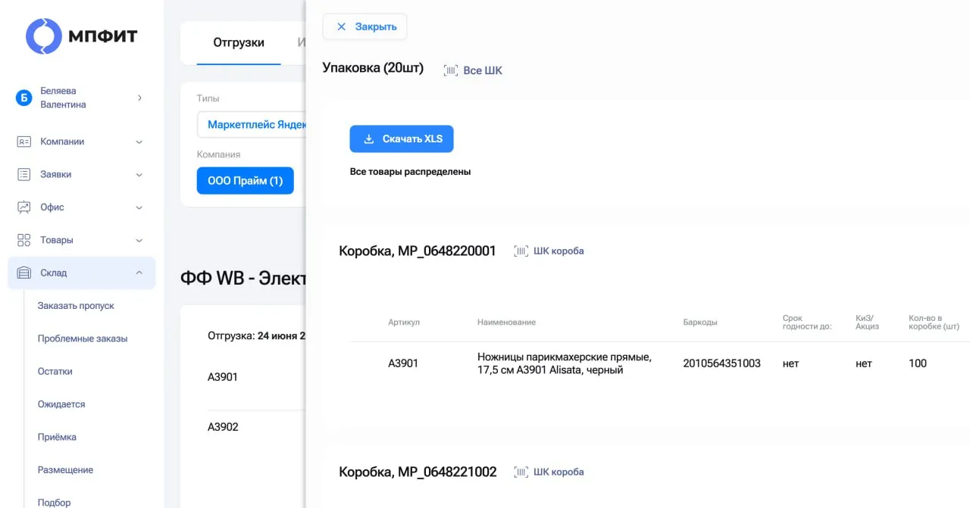Viewport: 970px width, 508px height.
Task: Open the Все ШК link
Action: (x=483, y=70)
